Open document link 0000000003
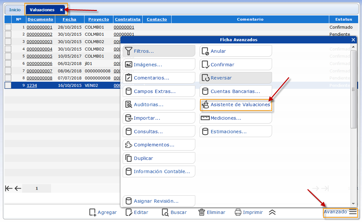This screenshot has height=222, width=362. [x=39, y=42]
